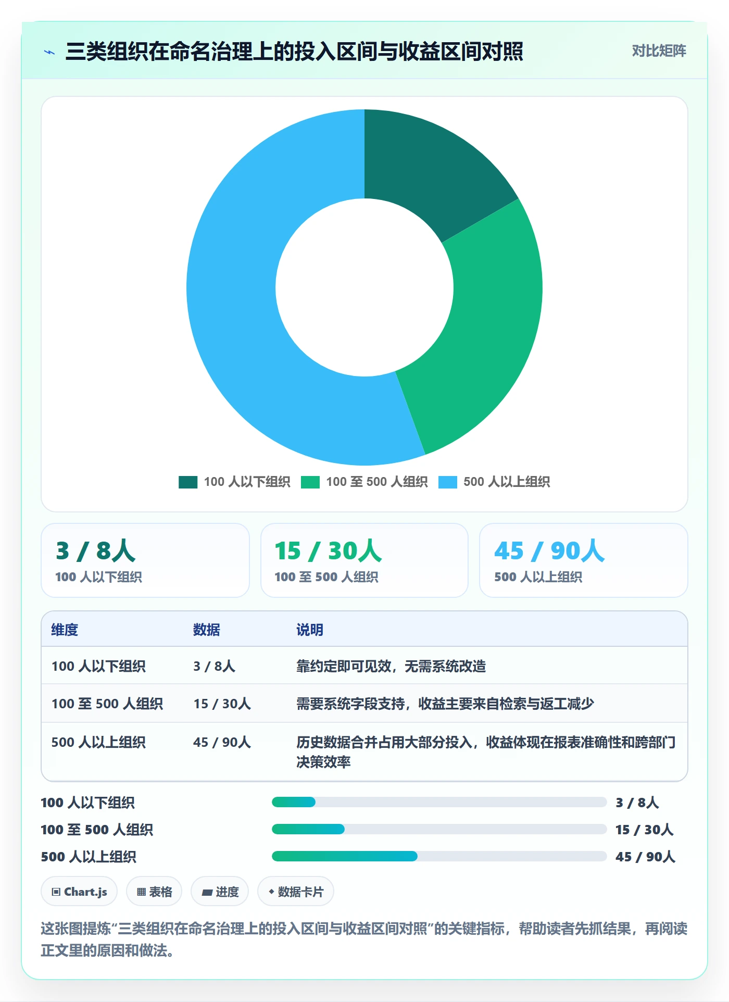Viewport: 729px width, 1002px height.
Task: Click the 100 至 500 人组织 progress bar
Action: (x=439, y=829)
